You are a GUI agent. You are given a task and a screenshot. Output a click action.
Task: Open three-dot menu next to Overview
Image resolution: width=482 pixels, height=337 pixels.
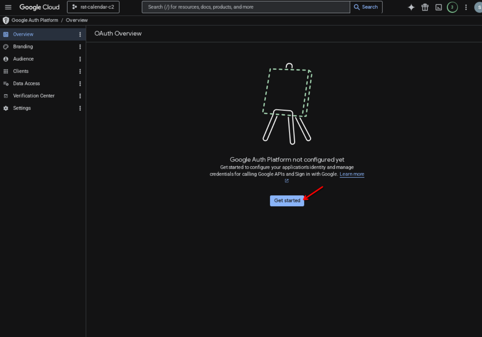(80, 34)
